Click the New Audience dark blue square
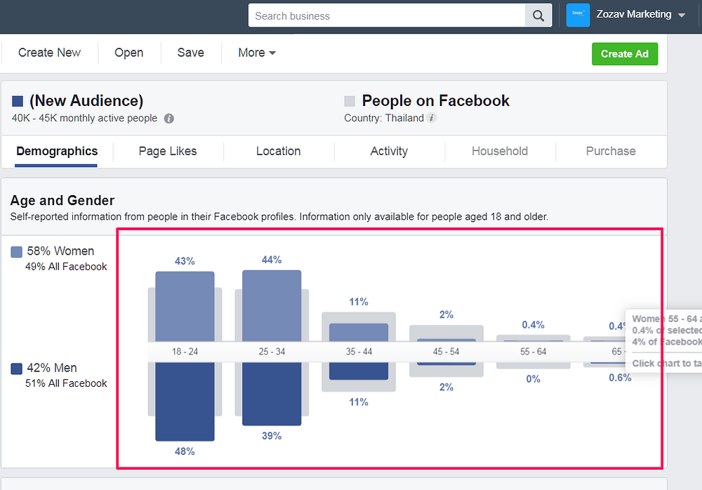This screenshot has height=490, width=702. point(18,101)
